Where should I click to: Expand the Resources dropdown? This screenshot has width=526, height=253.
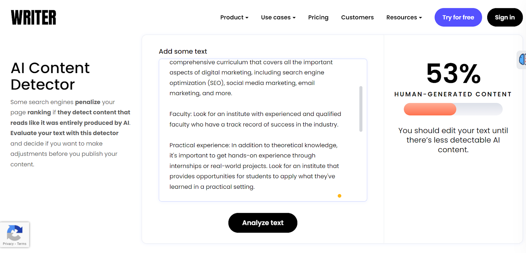point(404,17)
